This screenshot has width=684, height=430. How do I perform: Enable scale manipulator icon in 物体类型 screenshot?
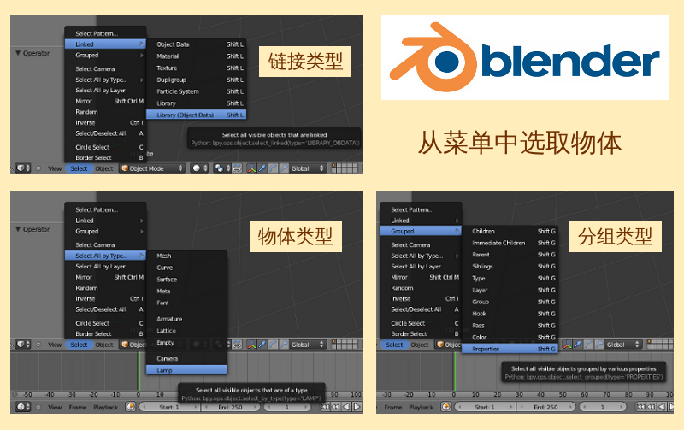[284, 345]
